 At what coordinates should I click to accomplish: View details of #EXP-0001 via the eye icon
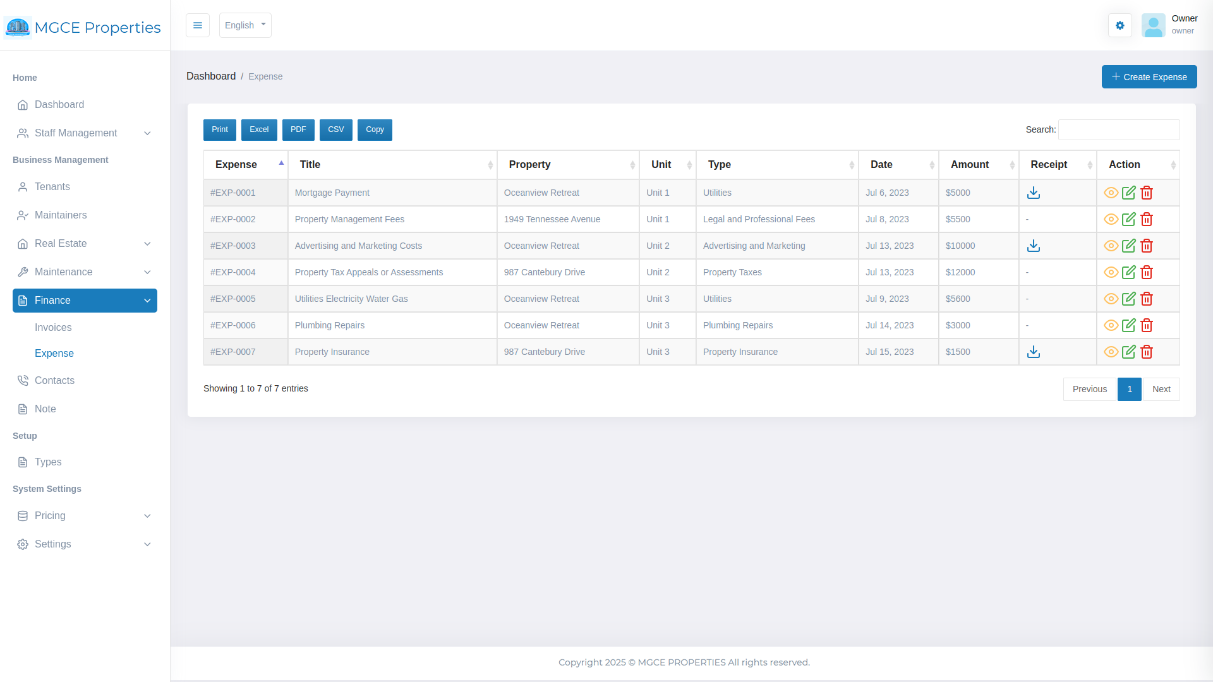1111,193
